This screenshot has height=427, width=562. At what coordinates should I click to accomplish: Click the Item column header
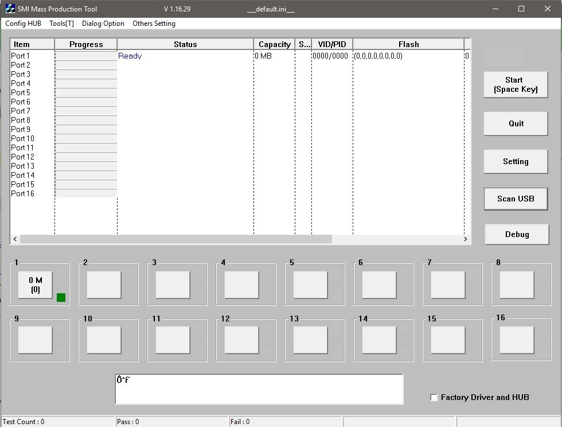[x=32, y=44]
